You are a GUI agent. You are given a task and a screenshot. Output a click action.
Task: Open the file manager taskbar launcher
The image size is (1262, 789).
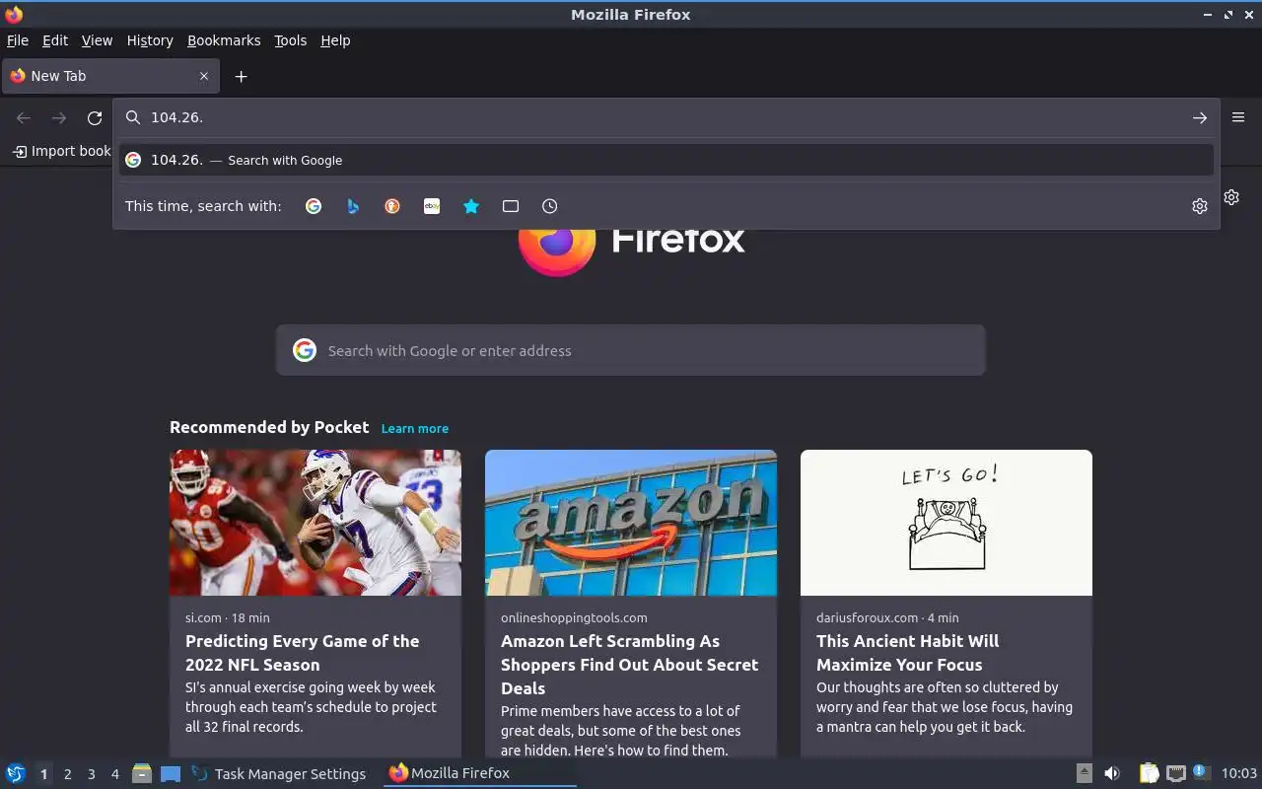click(x=142, y=773)
